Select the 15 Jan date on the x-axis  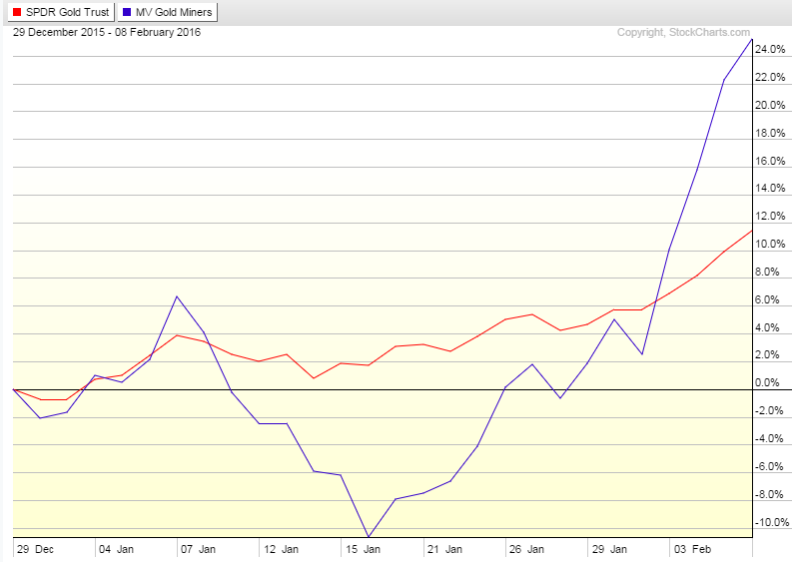[x=360, y=549]
